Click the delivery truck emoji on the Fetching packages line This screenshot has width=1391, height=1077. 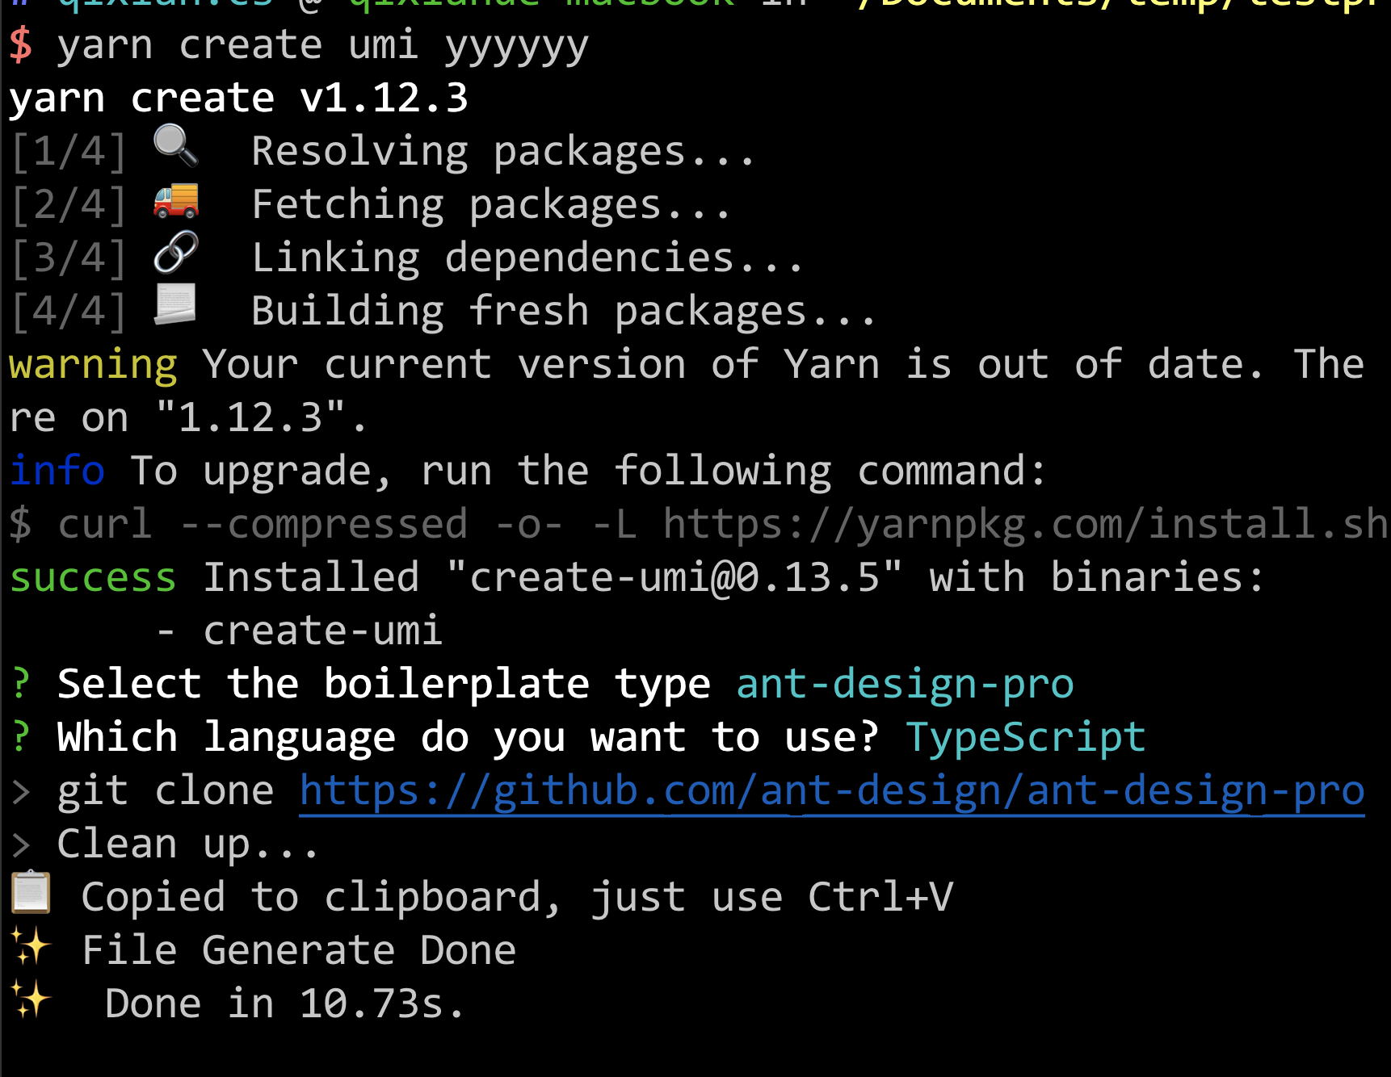click(x=176, y=200)
